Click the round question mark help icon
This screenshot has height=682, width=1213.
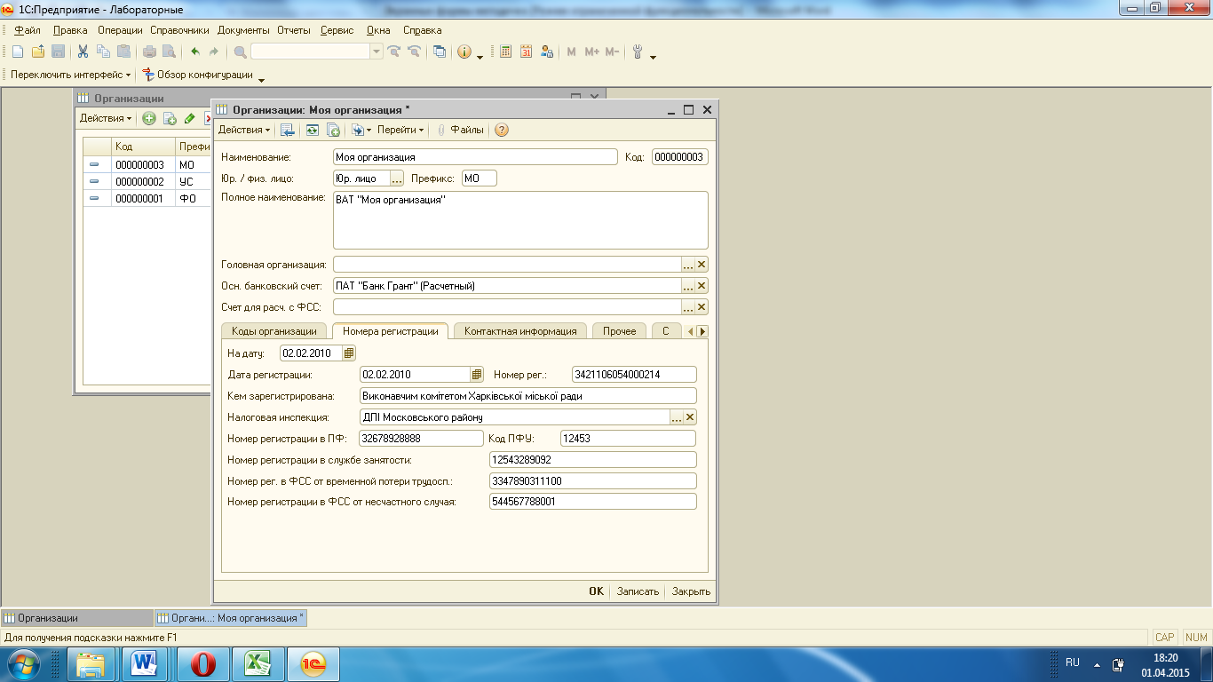(502, 130)
